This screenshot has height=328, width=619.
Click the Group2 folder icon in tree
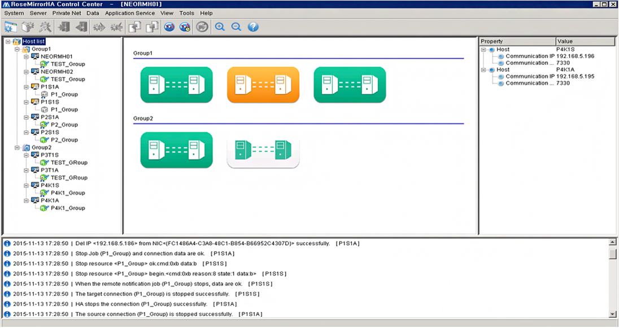click(x=26, y=147)
